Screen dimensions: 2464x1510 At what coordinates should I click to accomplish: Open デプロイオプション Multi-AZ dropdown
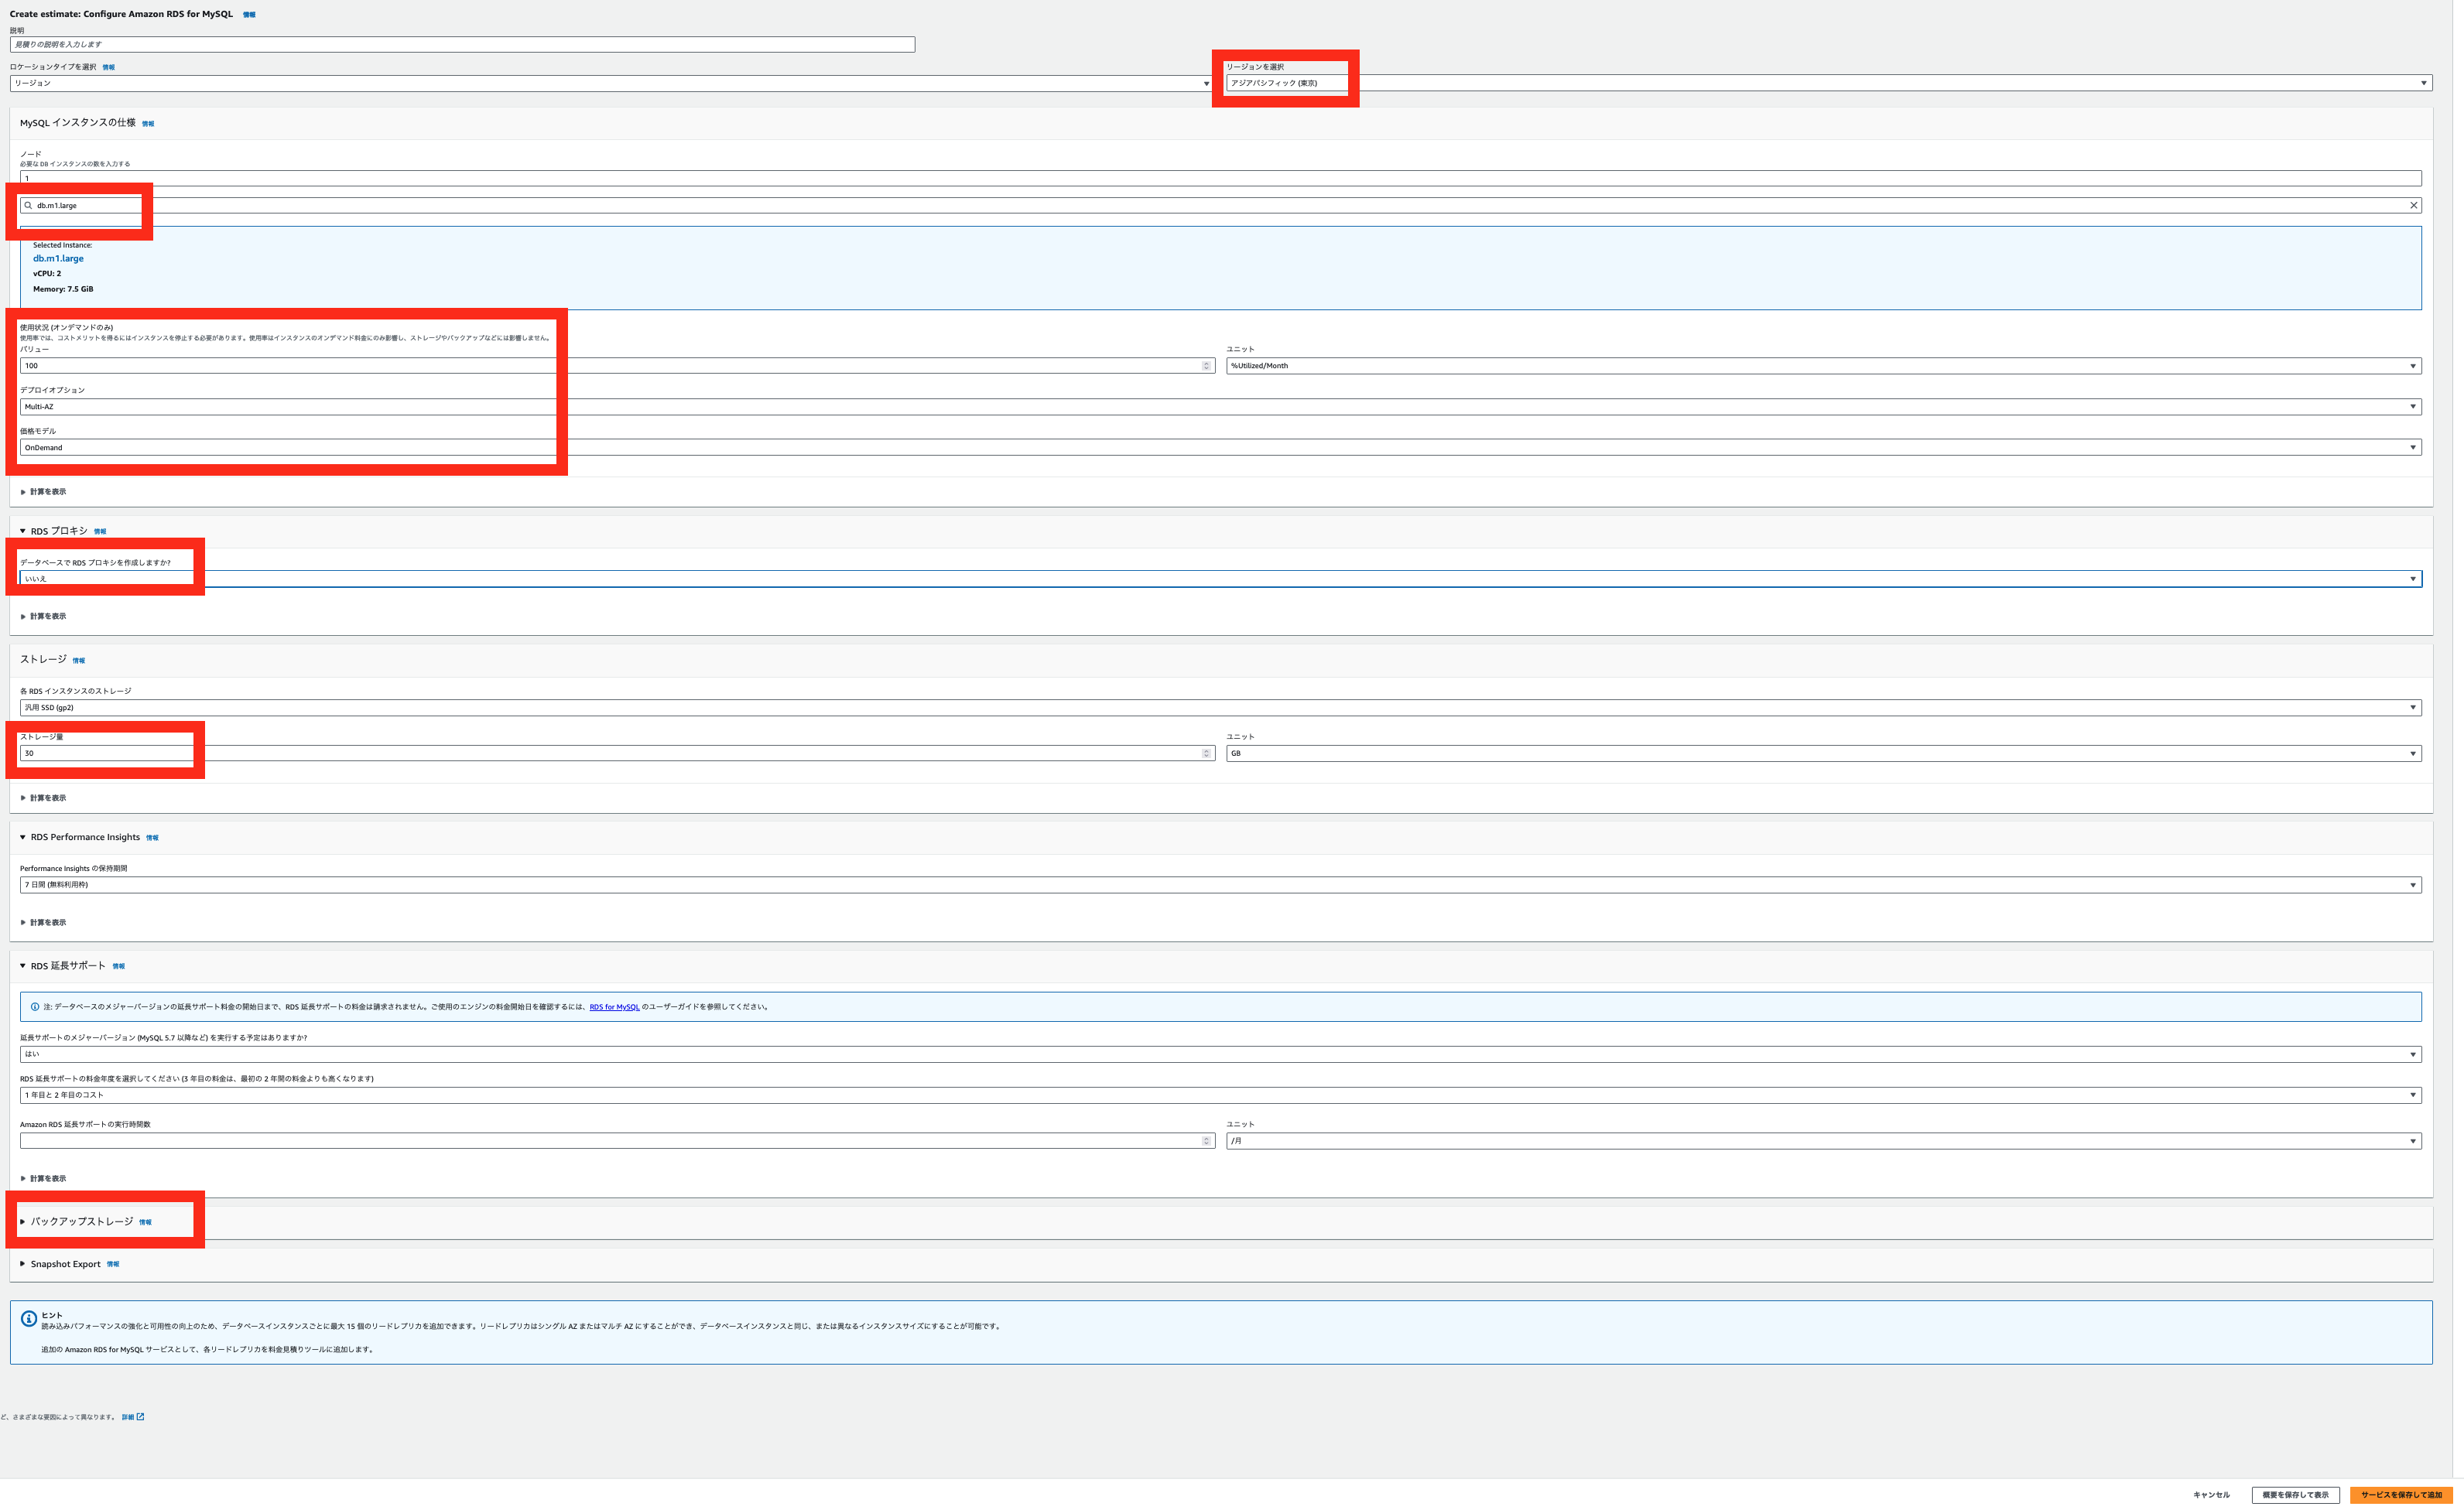(x=1220, y=407)
